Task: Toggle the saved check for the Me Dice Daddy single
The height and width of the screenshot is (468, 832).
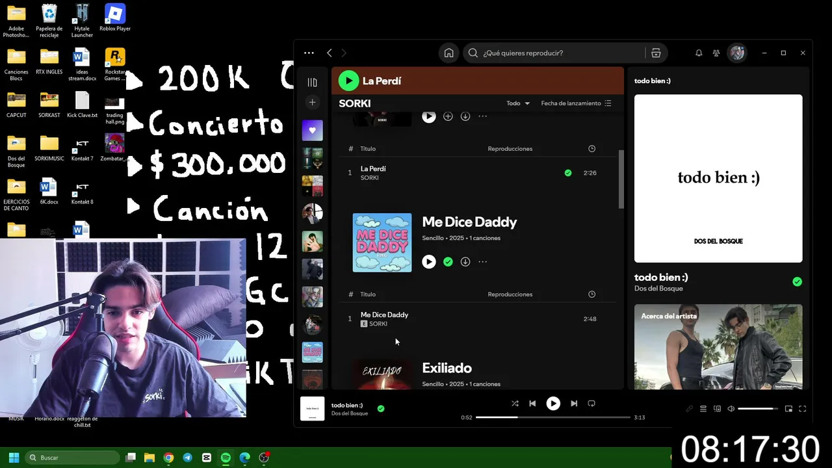Action: pos(448,262)
